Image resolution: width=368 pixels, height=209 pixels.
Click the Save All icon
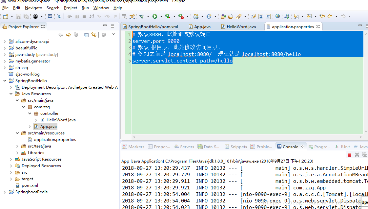tap(26, 16)
